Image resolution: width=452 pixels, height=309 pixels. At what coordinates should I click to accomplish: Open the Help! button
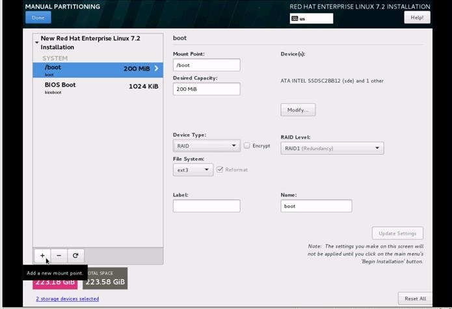417,18
